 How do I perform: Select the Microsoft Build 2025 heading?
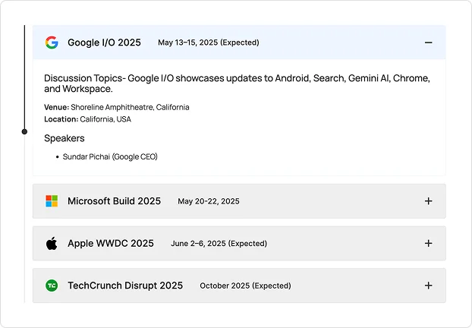[x=114, y=201]
